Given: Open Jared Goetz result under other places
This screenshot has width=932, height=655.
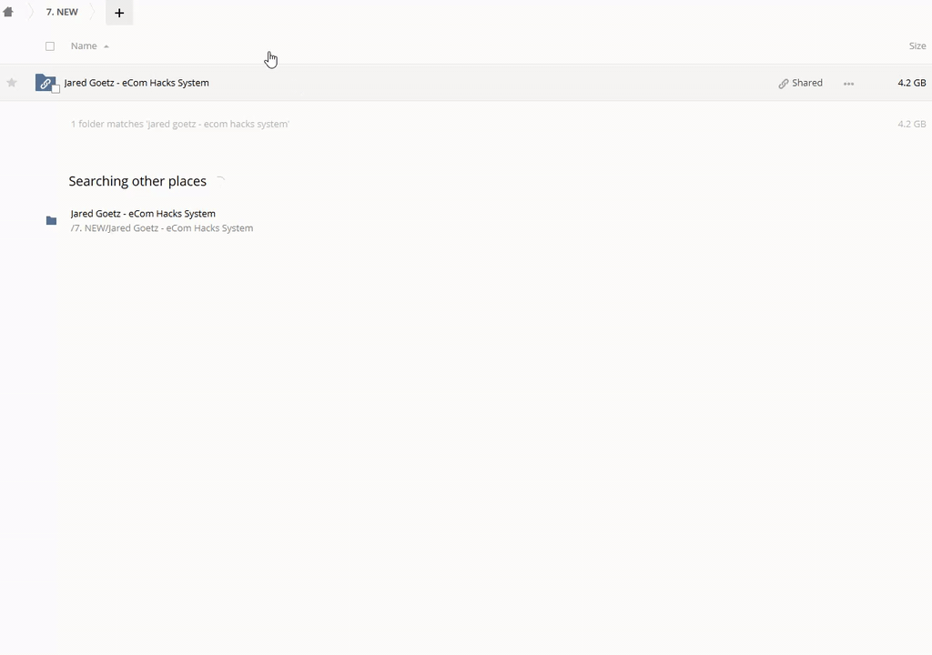Looking at the screenshot, I should pos(143,214).
